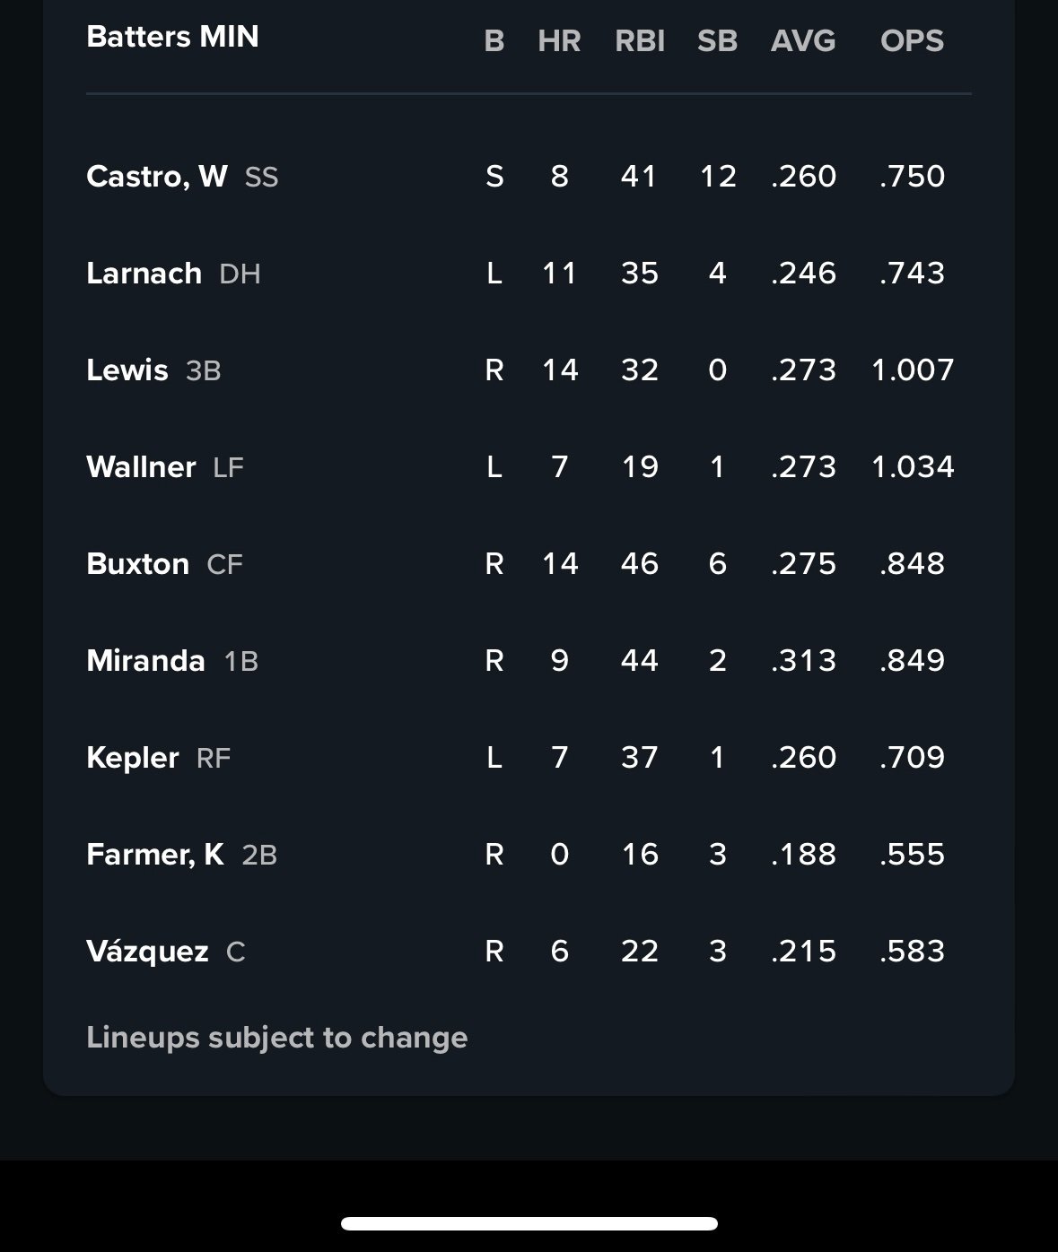Viewport: 1058px width, 1252px height.
Task: Select Farmer, K in the lineup
Action: 155,854
